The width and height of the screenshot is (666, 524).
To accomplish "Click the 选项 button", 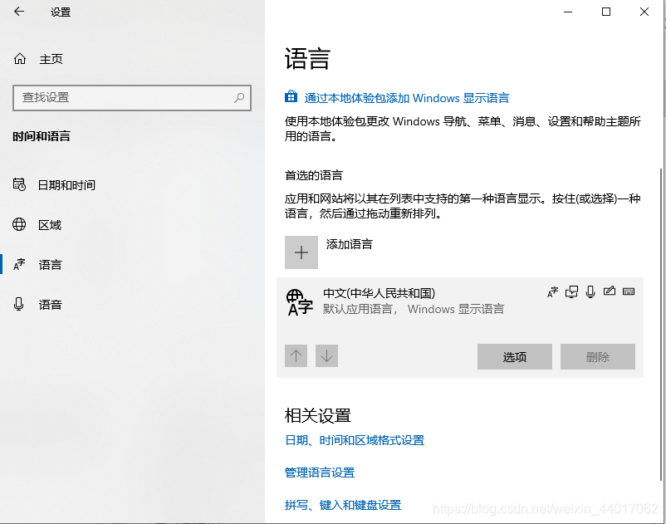I will tap(515, 357).
